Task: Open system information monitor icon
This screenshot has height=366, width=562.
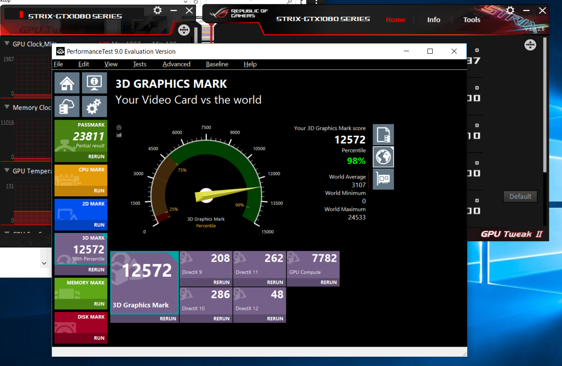Action: point(94,82)
